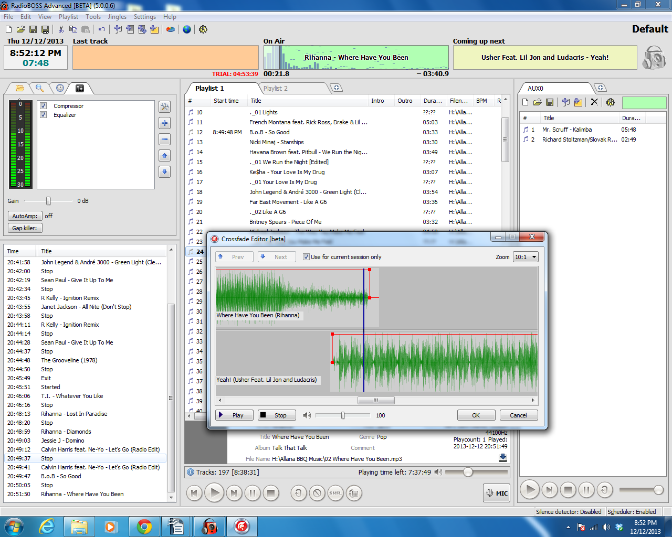The height and width of the screenshot is (537, 672).
Task: Toggle the MIC button
Action: tap(497, 493)
